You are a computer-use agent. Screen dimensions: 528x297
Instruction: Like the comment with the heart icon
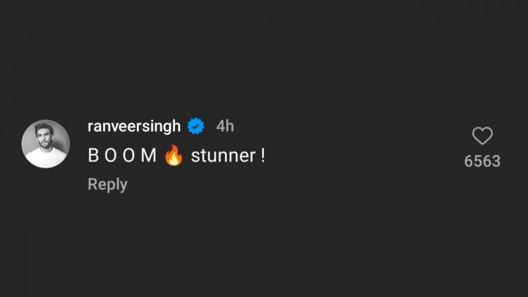[x=482, y=136]
